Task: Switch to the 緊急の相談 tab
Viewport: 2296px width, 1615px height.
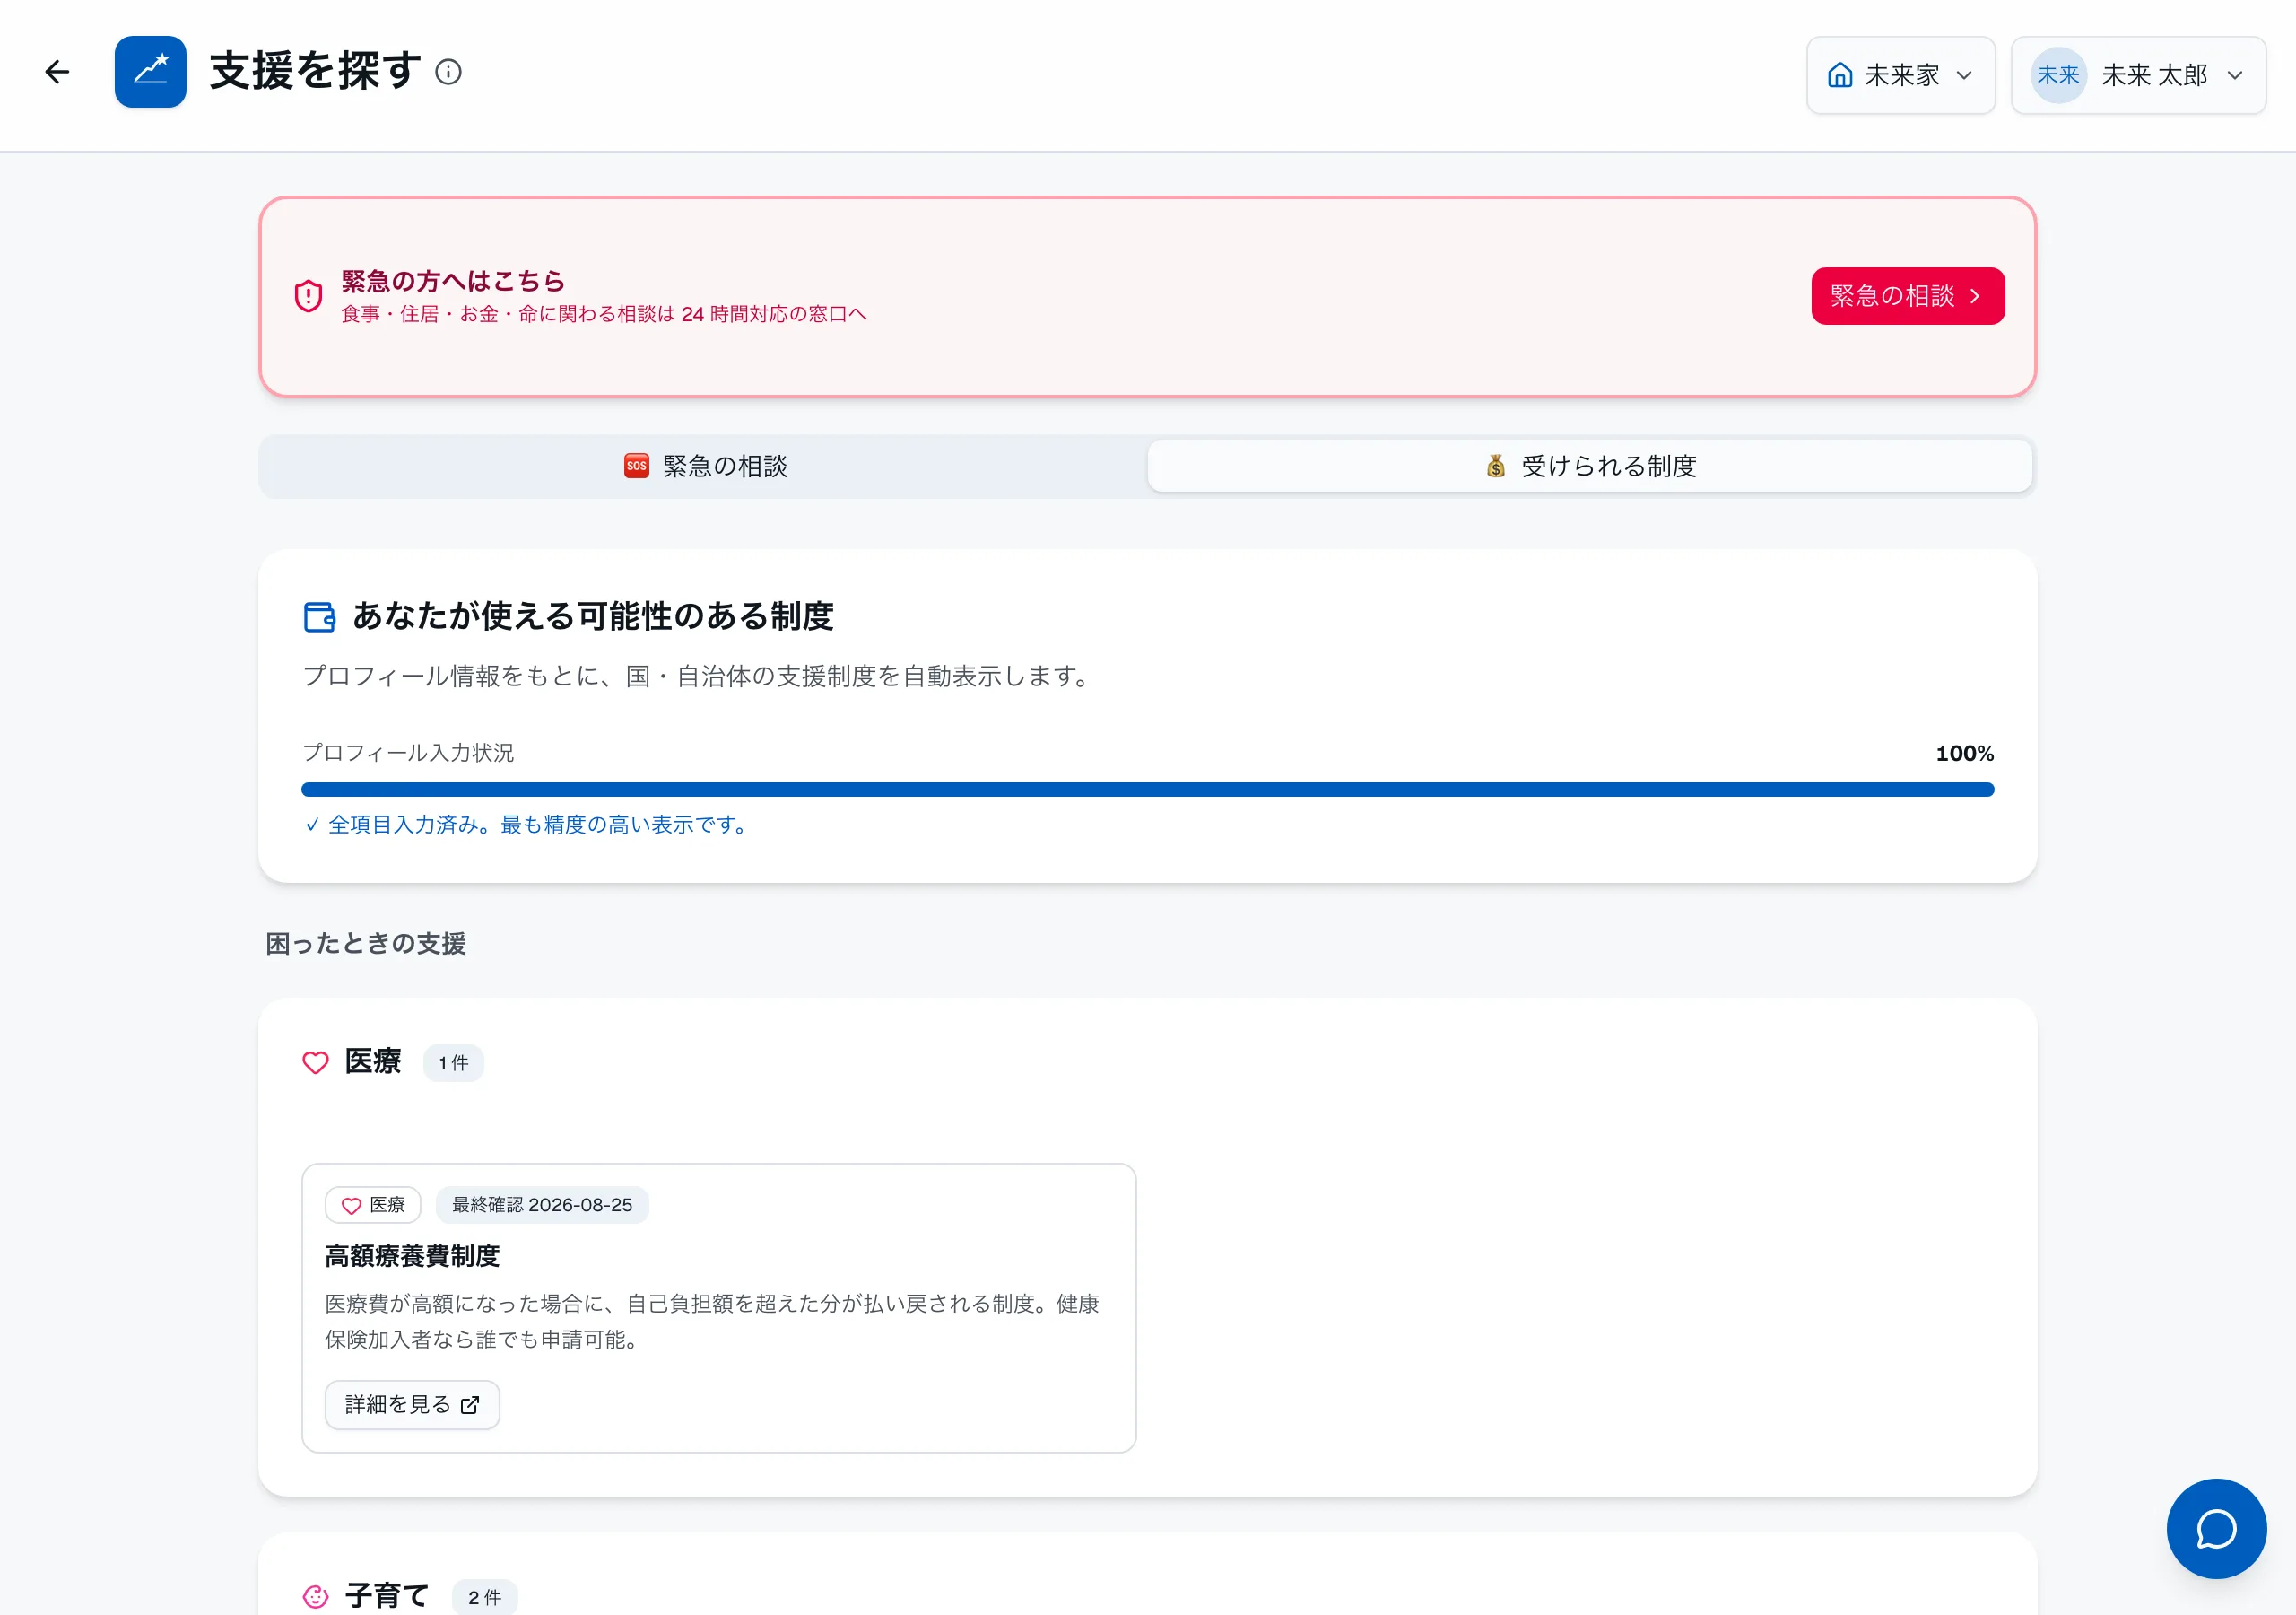Action: [x=705, y=467]
